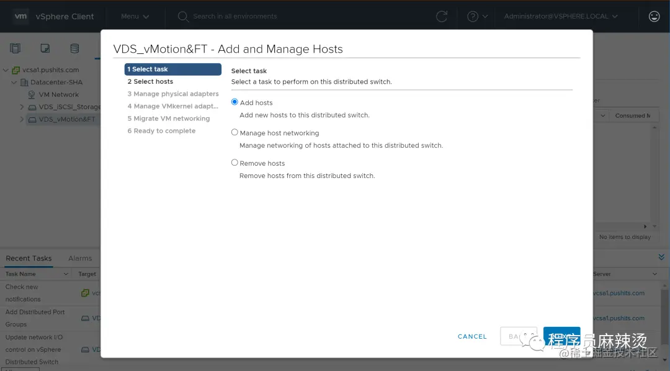Screen dimensions: 670x371
Task: Collapse the Datacenter-SHA tree node
Action: pos(14,82)
